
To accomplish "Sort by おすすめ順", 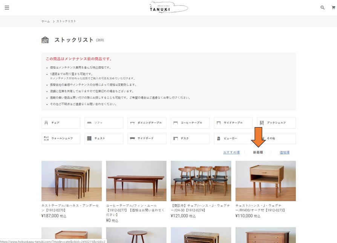I will pos(231,152).
